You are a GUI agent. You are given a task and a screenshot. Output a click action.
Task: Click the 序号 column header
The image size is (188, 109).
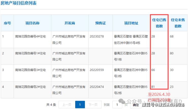click(x=7, y=23)
